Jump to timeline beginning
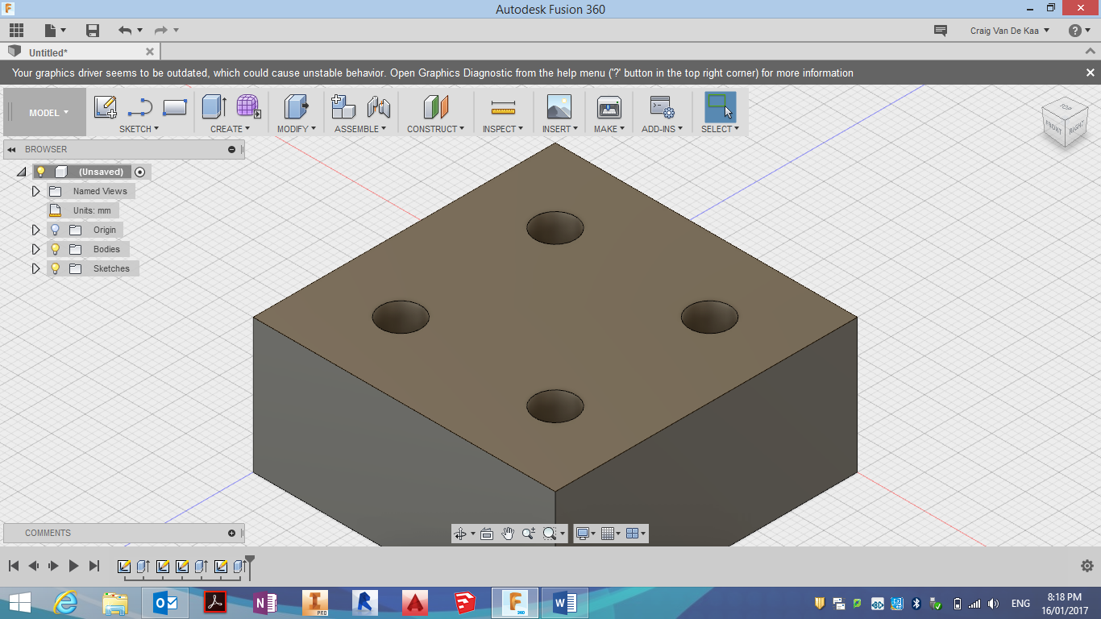 tap(14, 566)
